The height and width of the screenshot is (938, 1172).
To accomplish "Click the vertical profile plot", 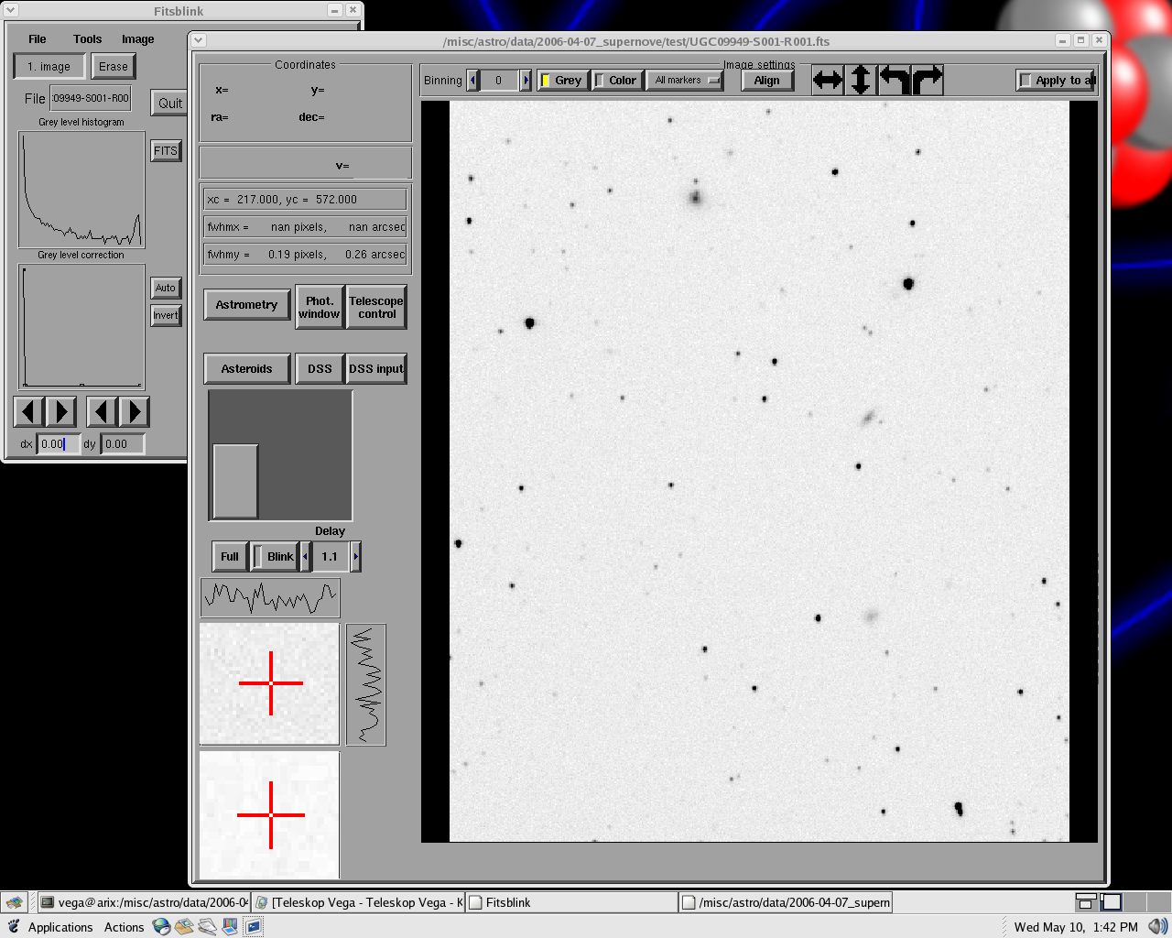I will point(366,684).
